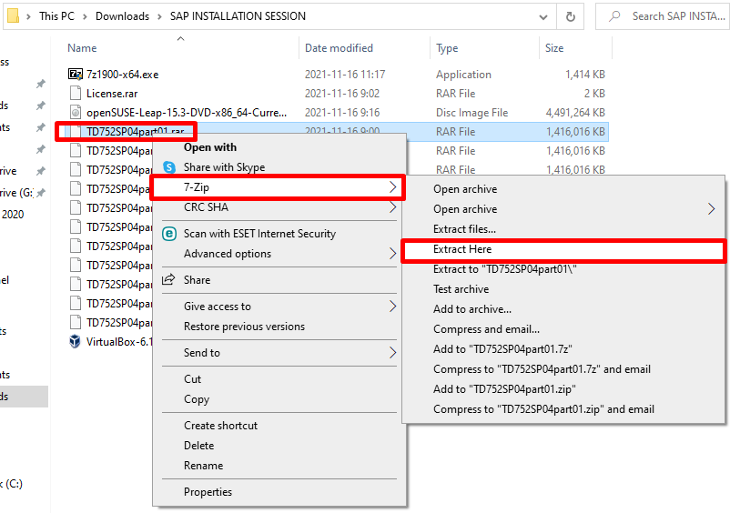Click the License.rar file icon

75,94
